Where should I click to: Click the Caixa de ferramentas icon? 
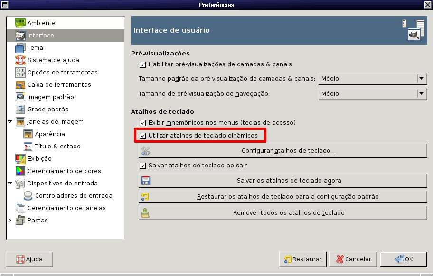20,84
